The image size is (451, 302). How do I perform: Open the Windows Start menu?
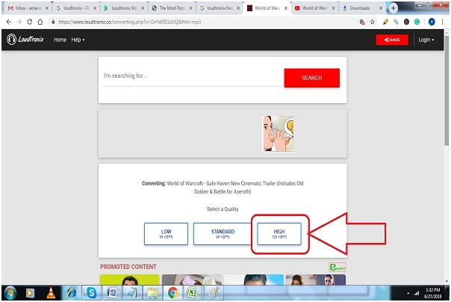(10, 293)
